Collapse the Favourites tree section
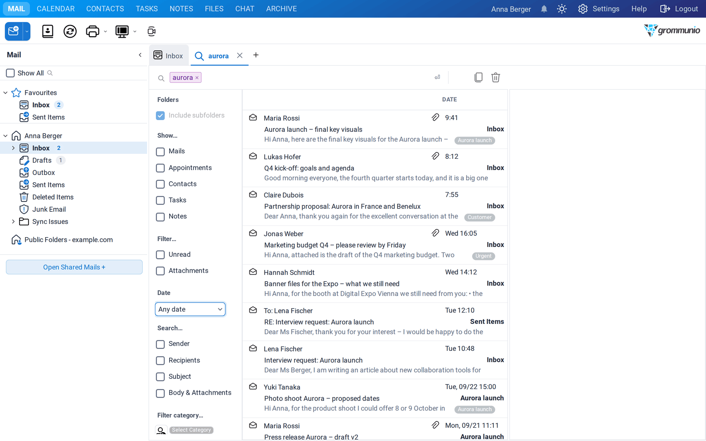The height and width of the screenshot is (441, 706). [5, 93]
